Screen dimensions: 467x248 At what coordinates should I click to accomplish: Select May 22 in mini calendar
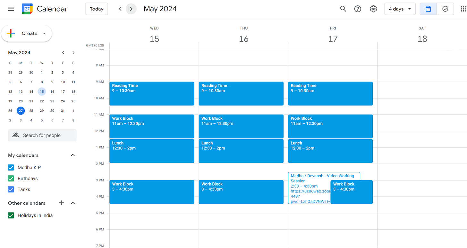(42, 101)
